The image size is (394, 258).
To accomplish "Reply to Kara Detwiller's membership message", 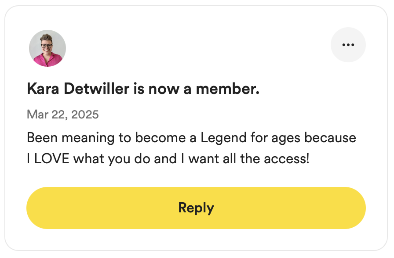I will point(196,208).
